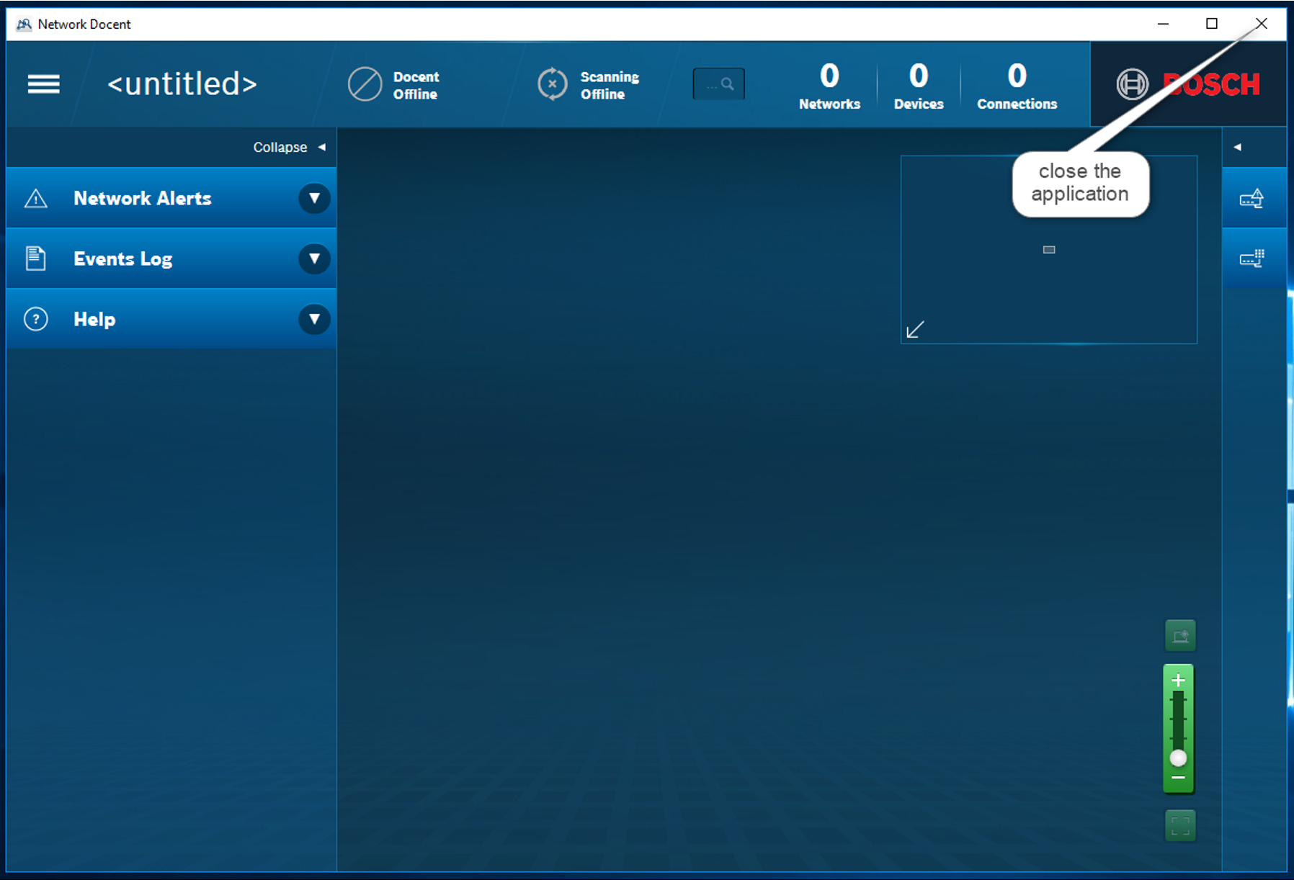1294x880 pixels.
Task: Expand the Events Log dropdown arrow
Action: [x=314, y=259]
